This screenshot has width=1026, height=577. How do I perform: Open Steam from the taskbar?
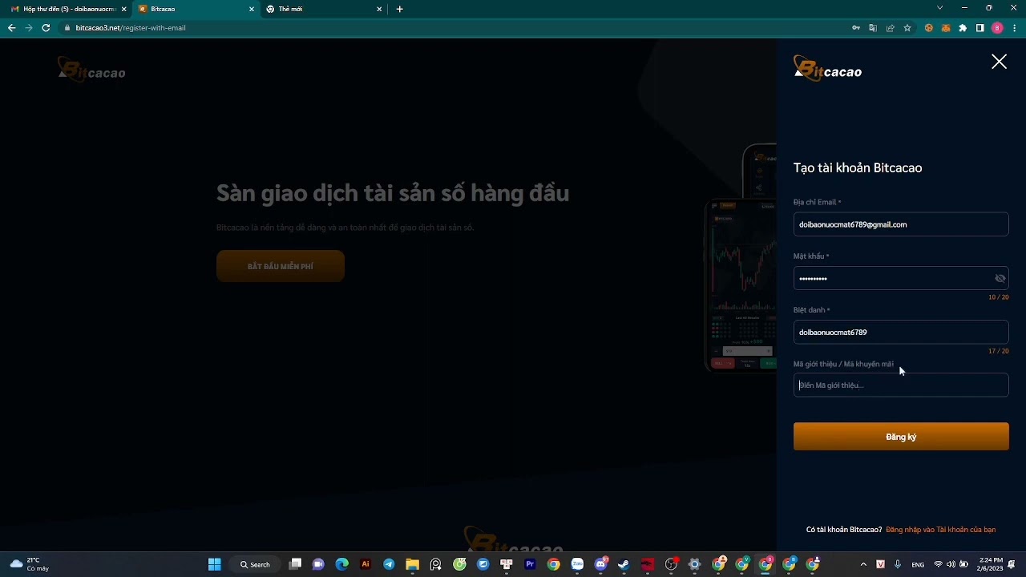coord(624,564)
